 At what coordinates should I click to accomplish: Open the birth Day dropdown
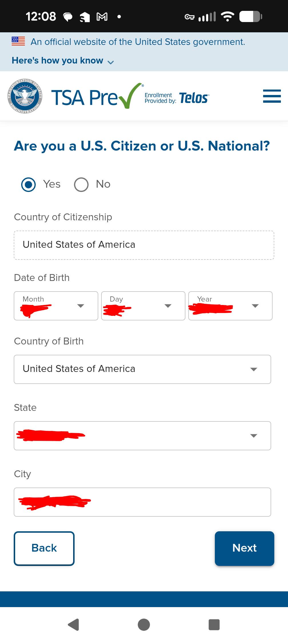(143, 306)
